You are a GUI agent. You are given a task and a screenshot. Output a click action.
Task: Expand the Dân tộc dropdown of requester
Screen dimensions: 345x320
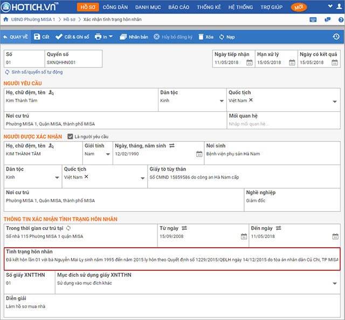(222, 101)
